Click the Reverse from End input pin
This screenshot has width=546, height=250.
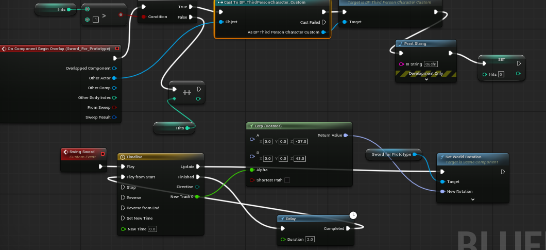(x=123, y=208)
